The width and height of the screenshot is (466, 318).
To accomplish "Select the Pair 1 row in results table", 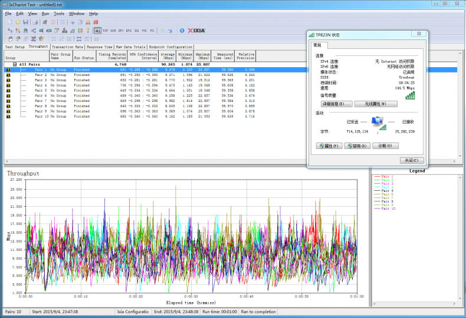I will click(156, 69).
